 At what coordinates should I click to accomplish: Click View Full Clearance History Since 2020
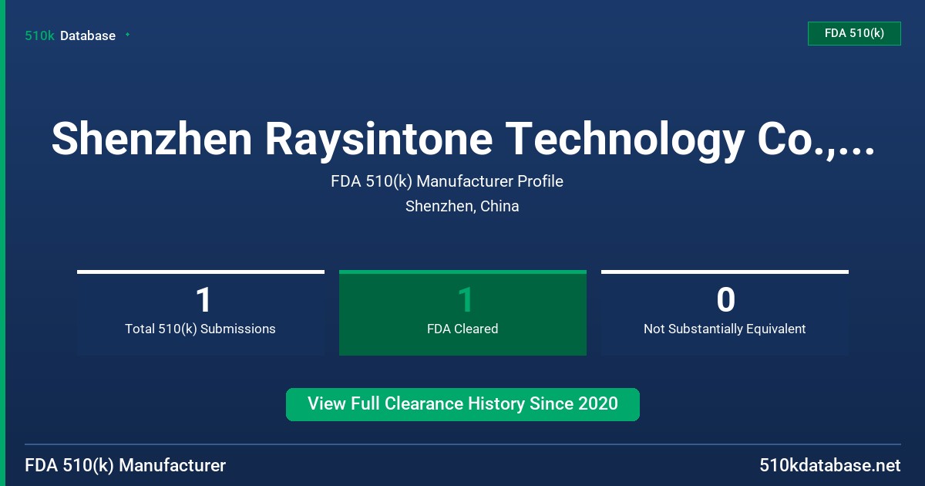462,404
